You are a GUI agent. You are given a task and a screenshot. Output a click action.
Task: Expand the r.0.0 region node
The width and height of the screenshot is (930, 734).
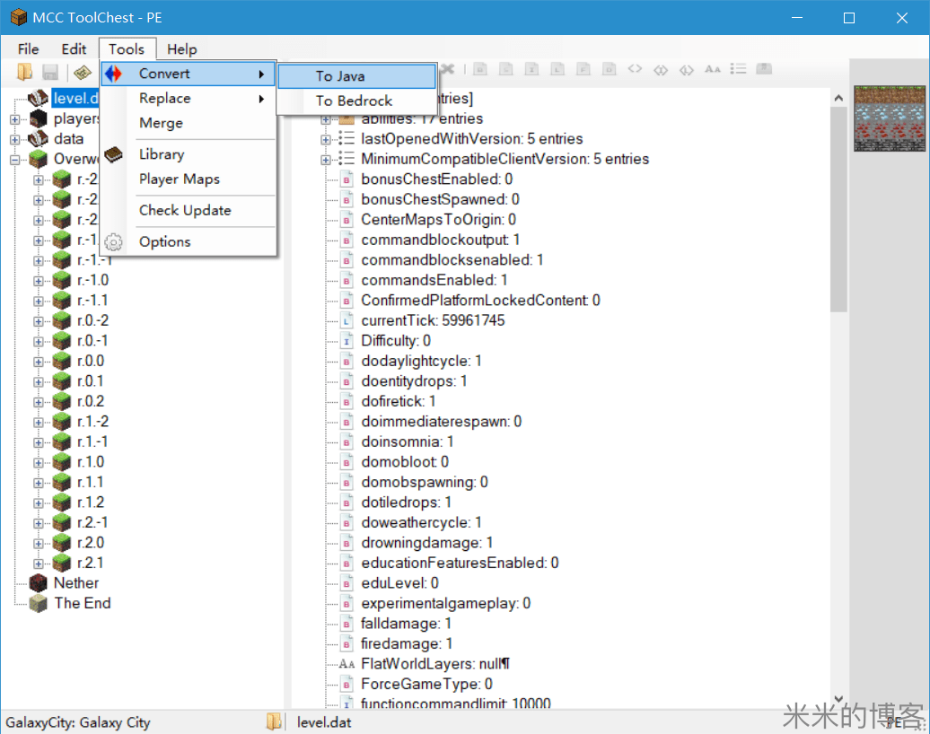point(39,361)
